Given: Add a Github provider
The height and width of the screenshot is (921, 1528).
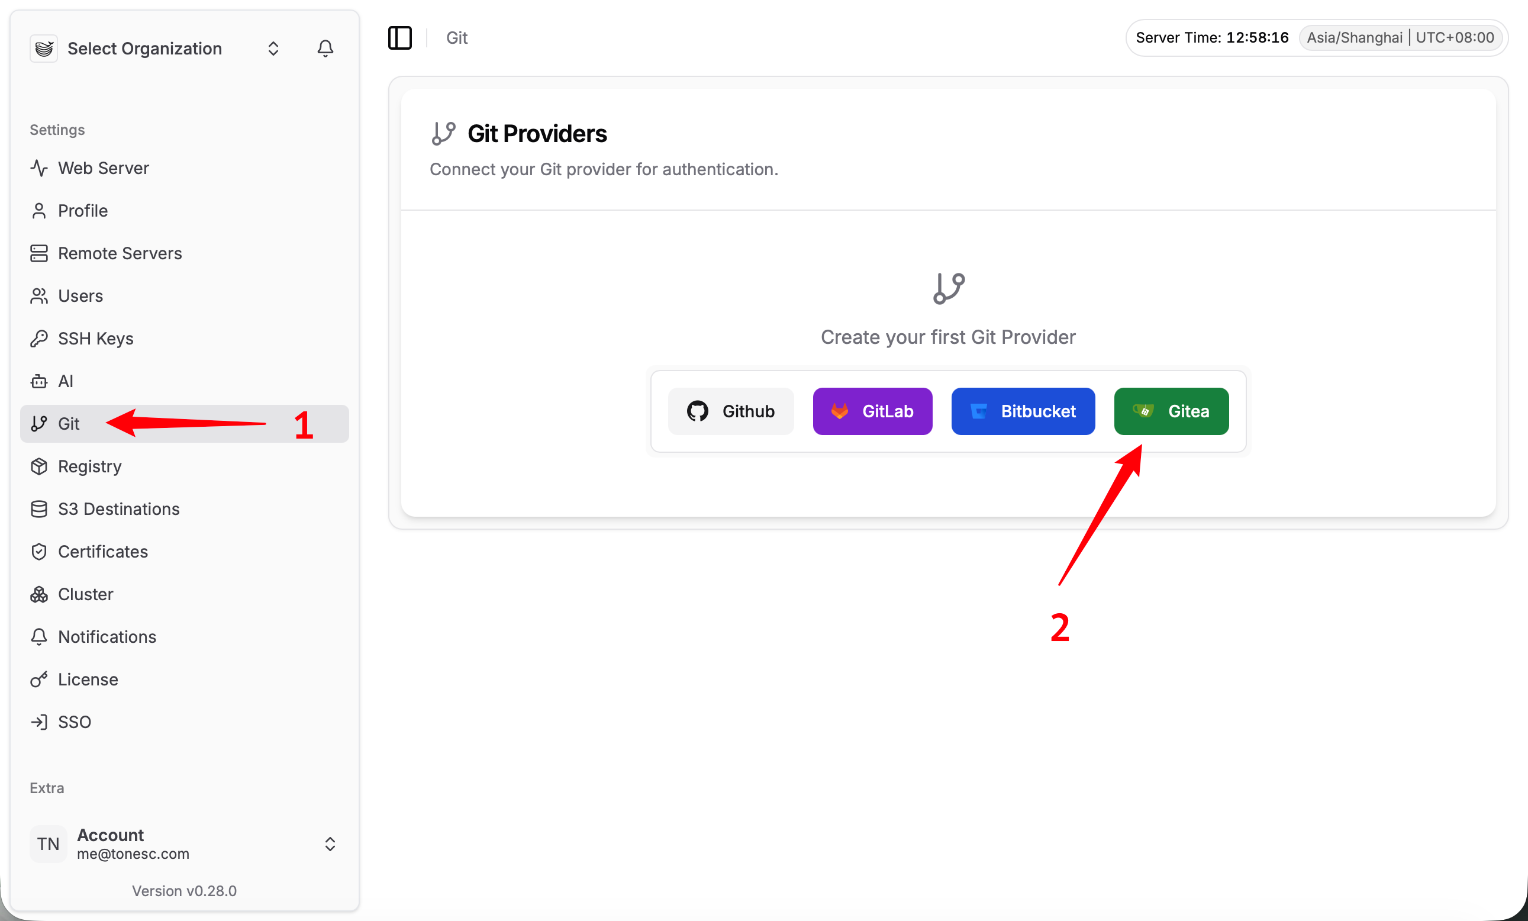Looking at the screenshot, I should pyautogui.click(x=730, y=411).
